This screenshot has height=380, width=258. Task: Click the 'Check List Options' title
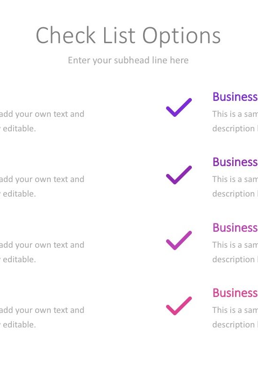128,36
